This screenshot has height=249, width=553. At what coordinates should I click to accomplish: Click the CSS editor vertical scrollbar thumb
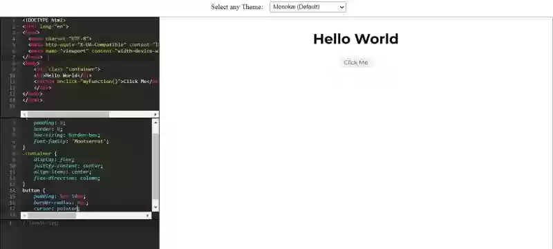[x=156, y=167]
